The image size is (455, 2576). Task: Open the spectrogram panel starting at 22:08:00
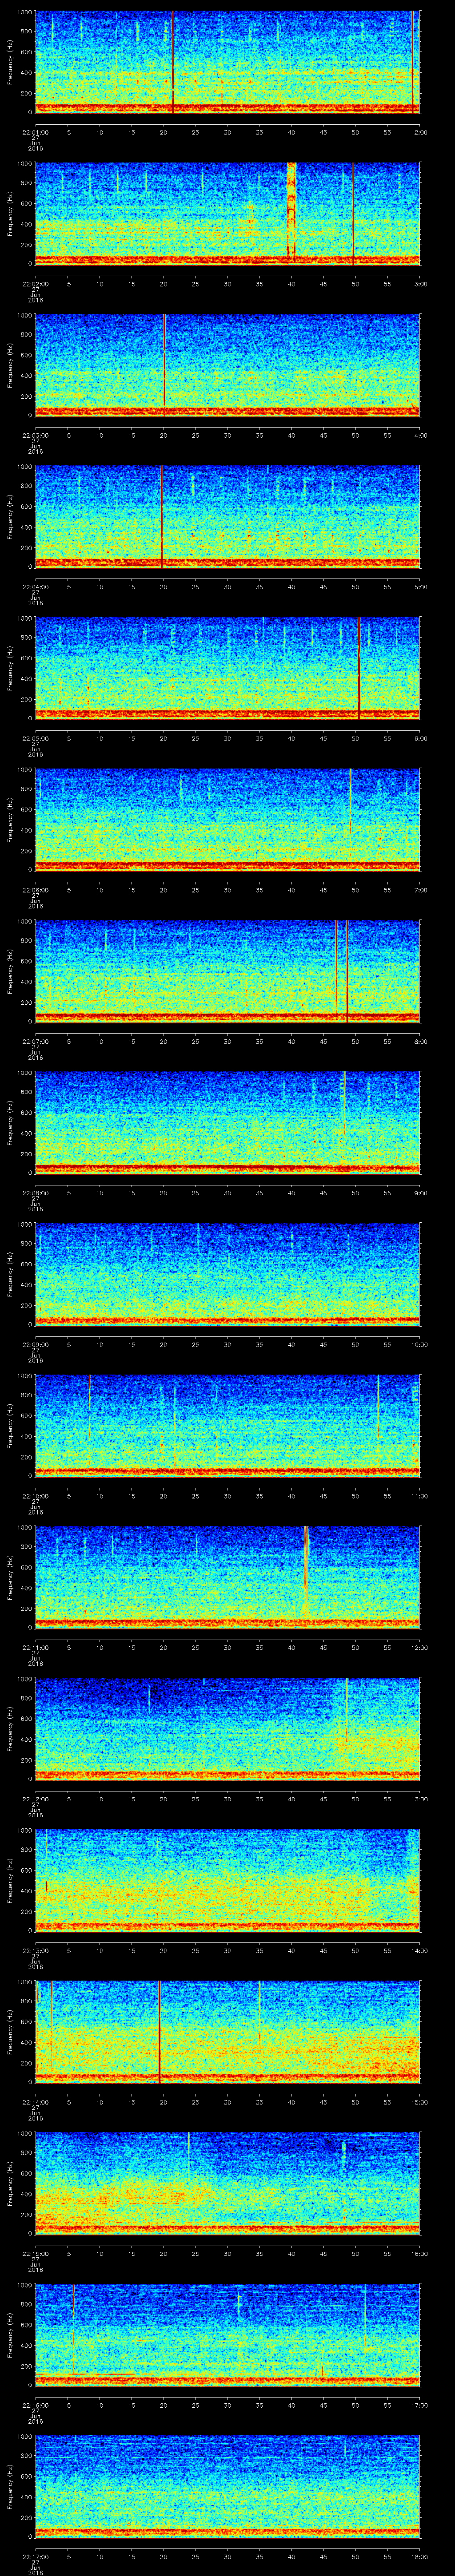click(228, 1123)
